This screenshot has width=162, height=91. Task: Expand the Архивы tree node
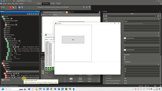tap(3, 31)
